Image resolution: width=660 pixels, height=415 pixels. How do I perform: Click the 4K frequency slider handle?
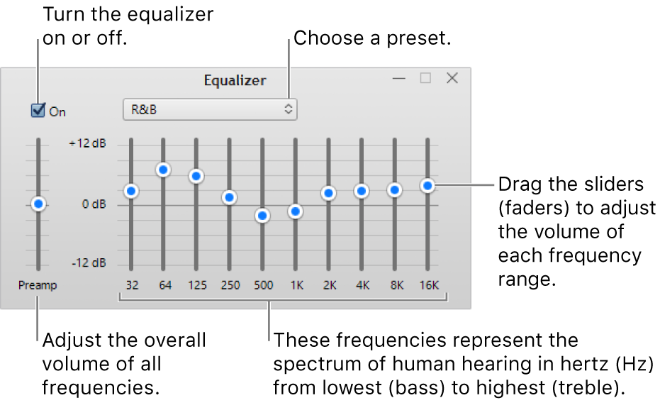[362, 190]
